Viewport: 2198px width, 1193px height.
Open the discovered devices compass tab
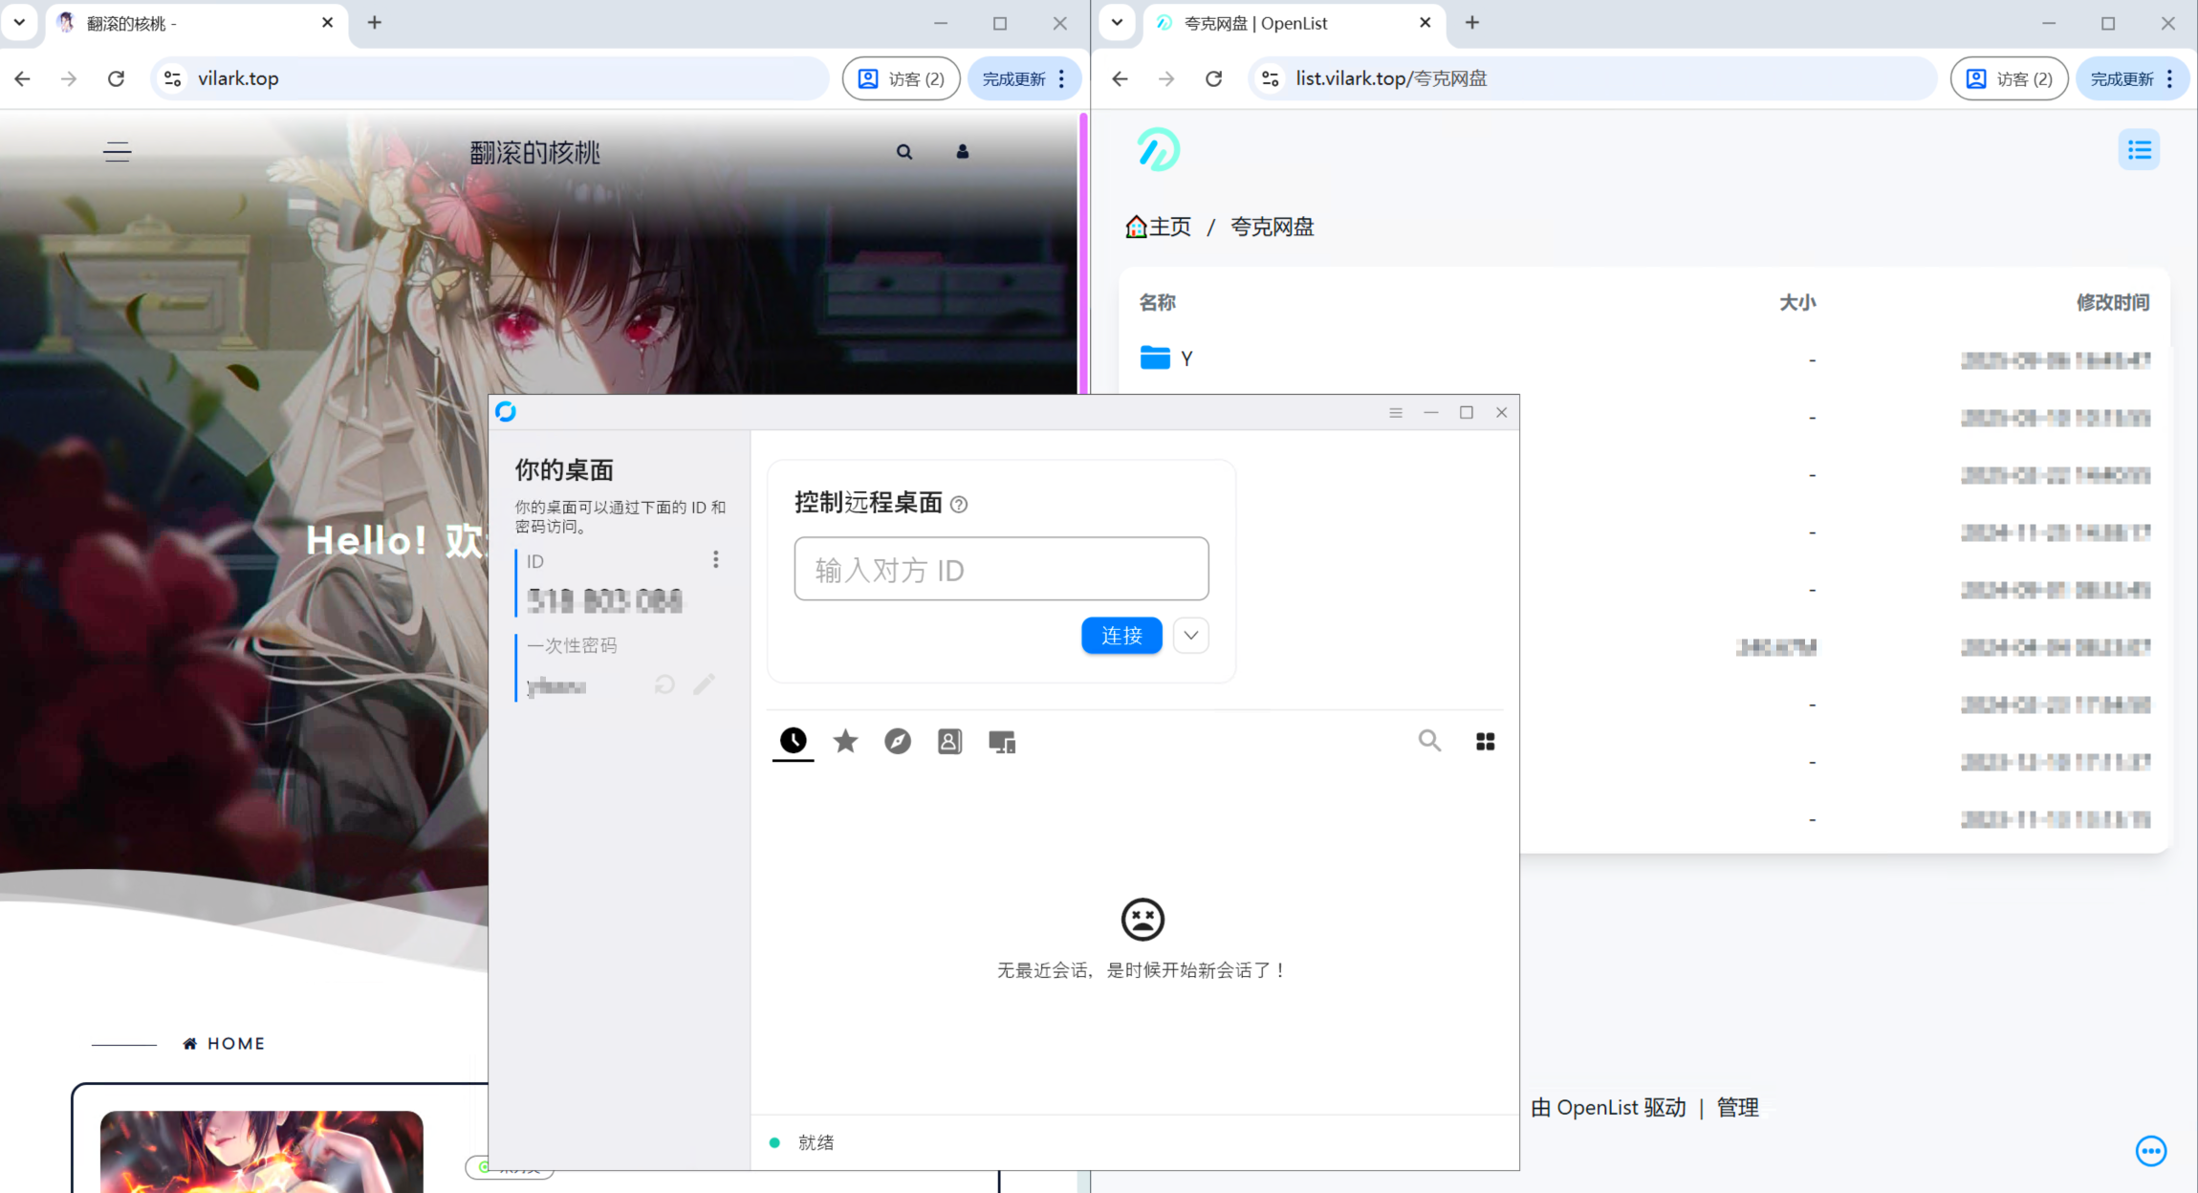click(897, 741)
